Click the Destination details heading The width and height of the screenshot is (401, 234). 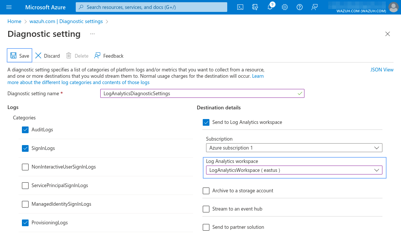click(x=219, y=108)
